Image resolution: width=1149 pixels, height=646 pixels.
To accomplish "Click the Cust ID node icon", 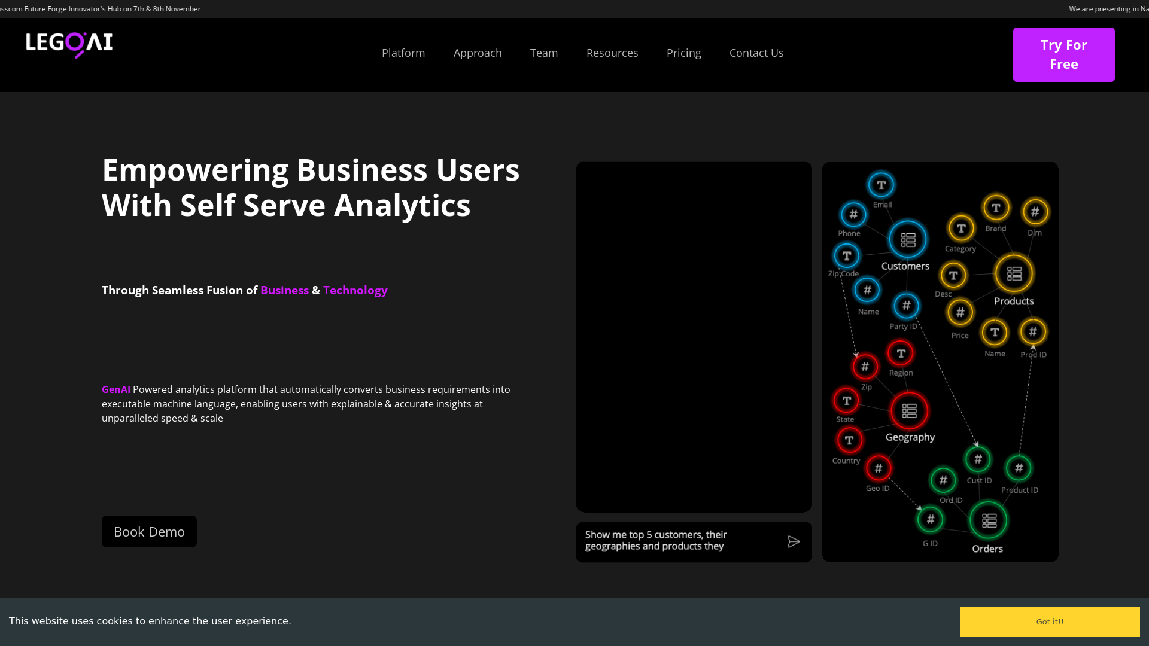I will coord(978,459).
